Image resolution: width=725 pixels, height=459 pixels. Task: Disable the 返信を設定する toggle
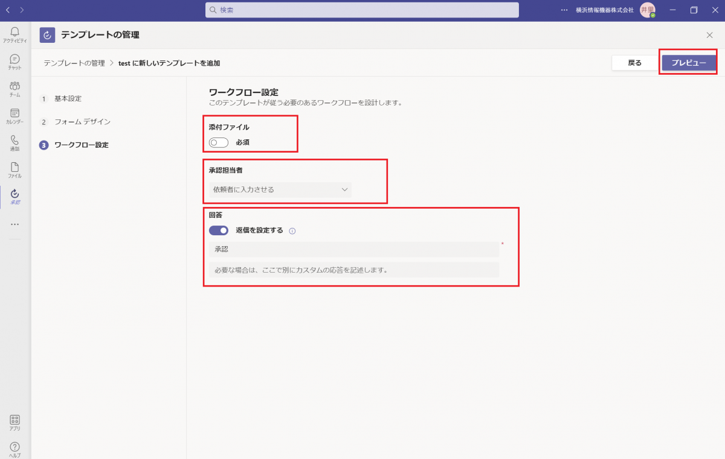(x=219, y=230)
